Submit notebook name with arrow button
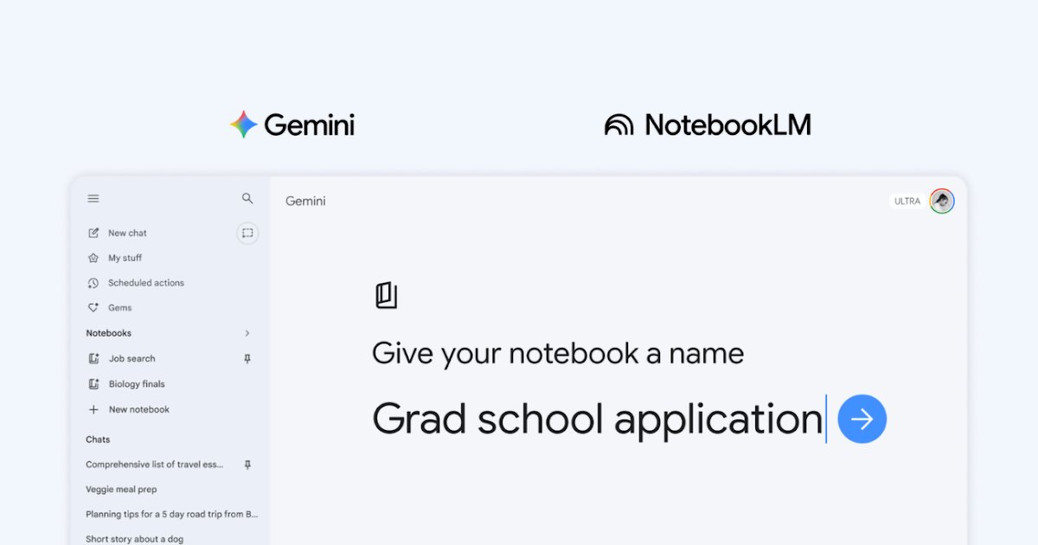This screenshot has height=545, width=1038. 862,419
